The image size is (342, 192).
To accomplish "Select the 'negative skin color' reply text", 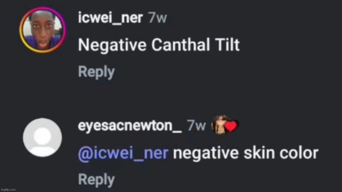I will click(x=246, y=153).
